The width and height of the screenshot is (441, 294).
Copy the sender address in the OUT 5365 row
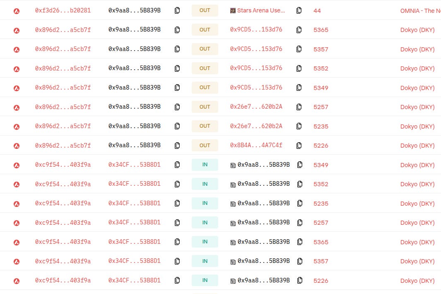tap(177, 29)
